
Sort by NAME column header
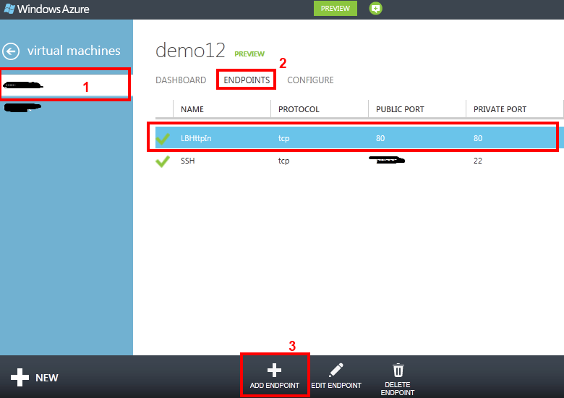pos(192,109)
